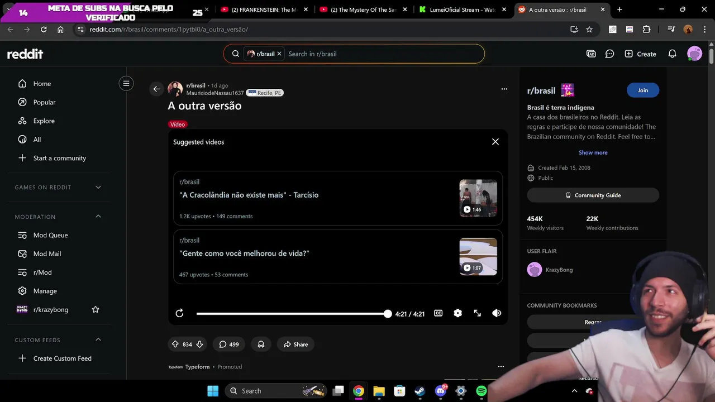Join r/brasil community
Image resolution: width=715 pixels, height=402 pixels.
[x=643, y=90]
